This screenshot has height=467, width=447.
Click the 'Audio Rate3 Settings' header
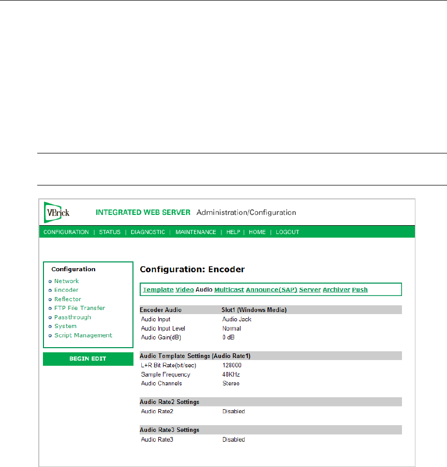(169, 430)
